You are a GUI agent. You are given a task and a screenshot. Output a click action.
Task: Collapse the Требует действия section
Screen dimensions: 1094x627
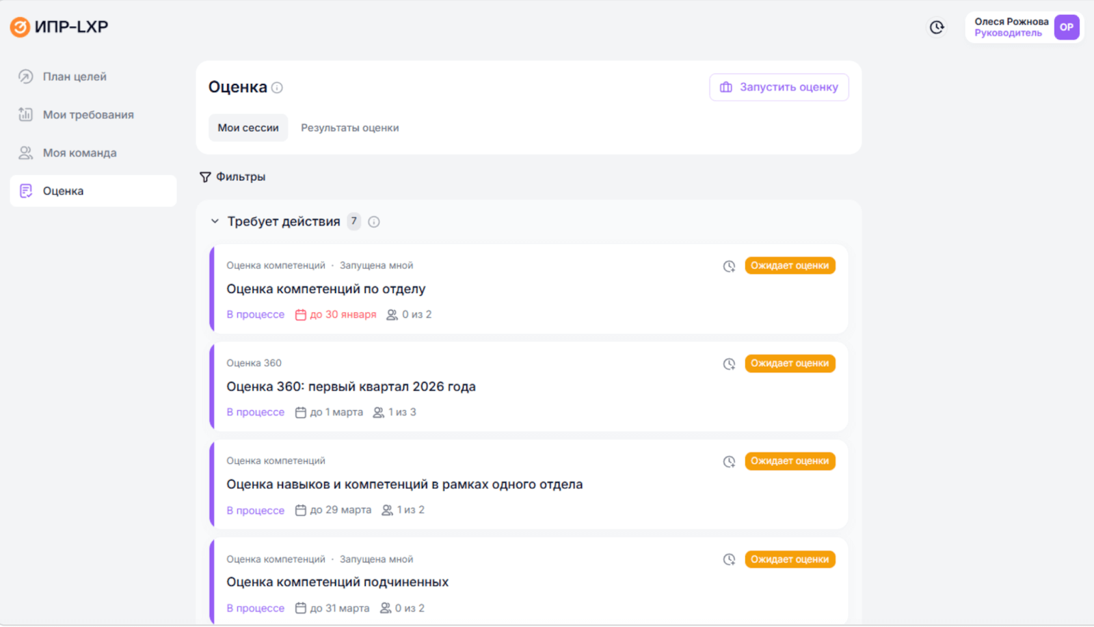pyautogui.click(x=214, y=221)
